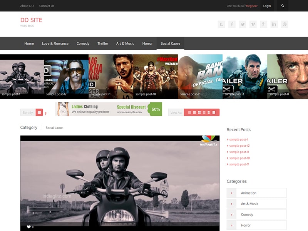Image resolution: width=308 pixels, height=231 pixels.
Task: Click the Categories sidebar heading
Action: click(237, 181)
